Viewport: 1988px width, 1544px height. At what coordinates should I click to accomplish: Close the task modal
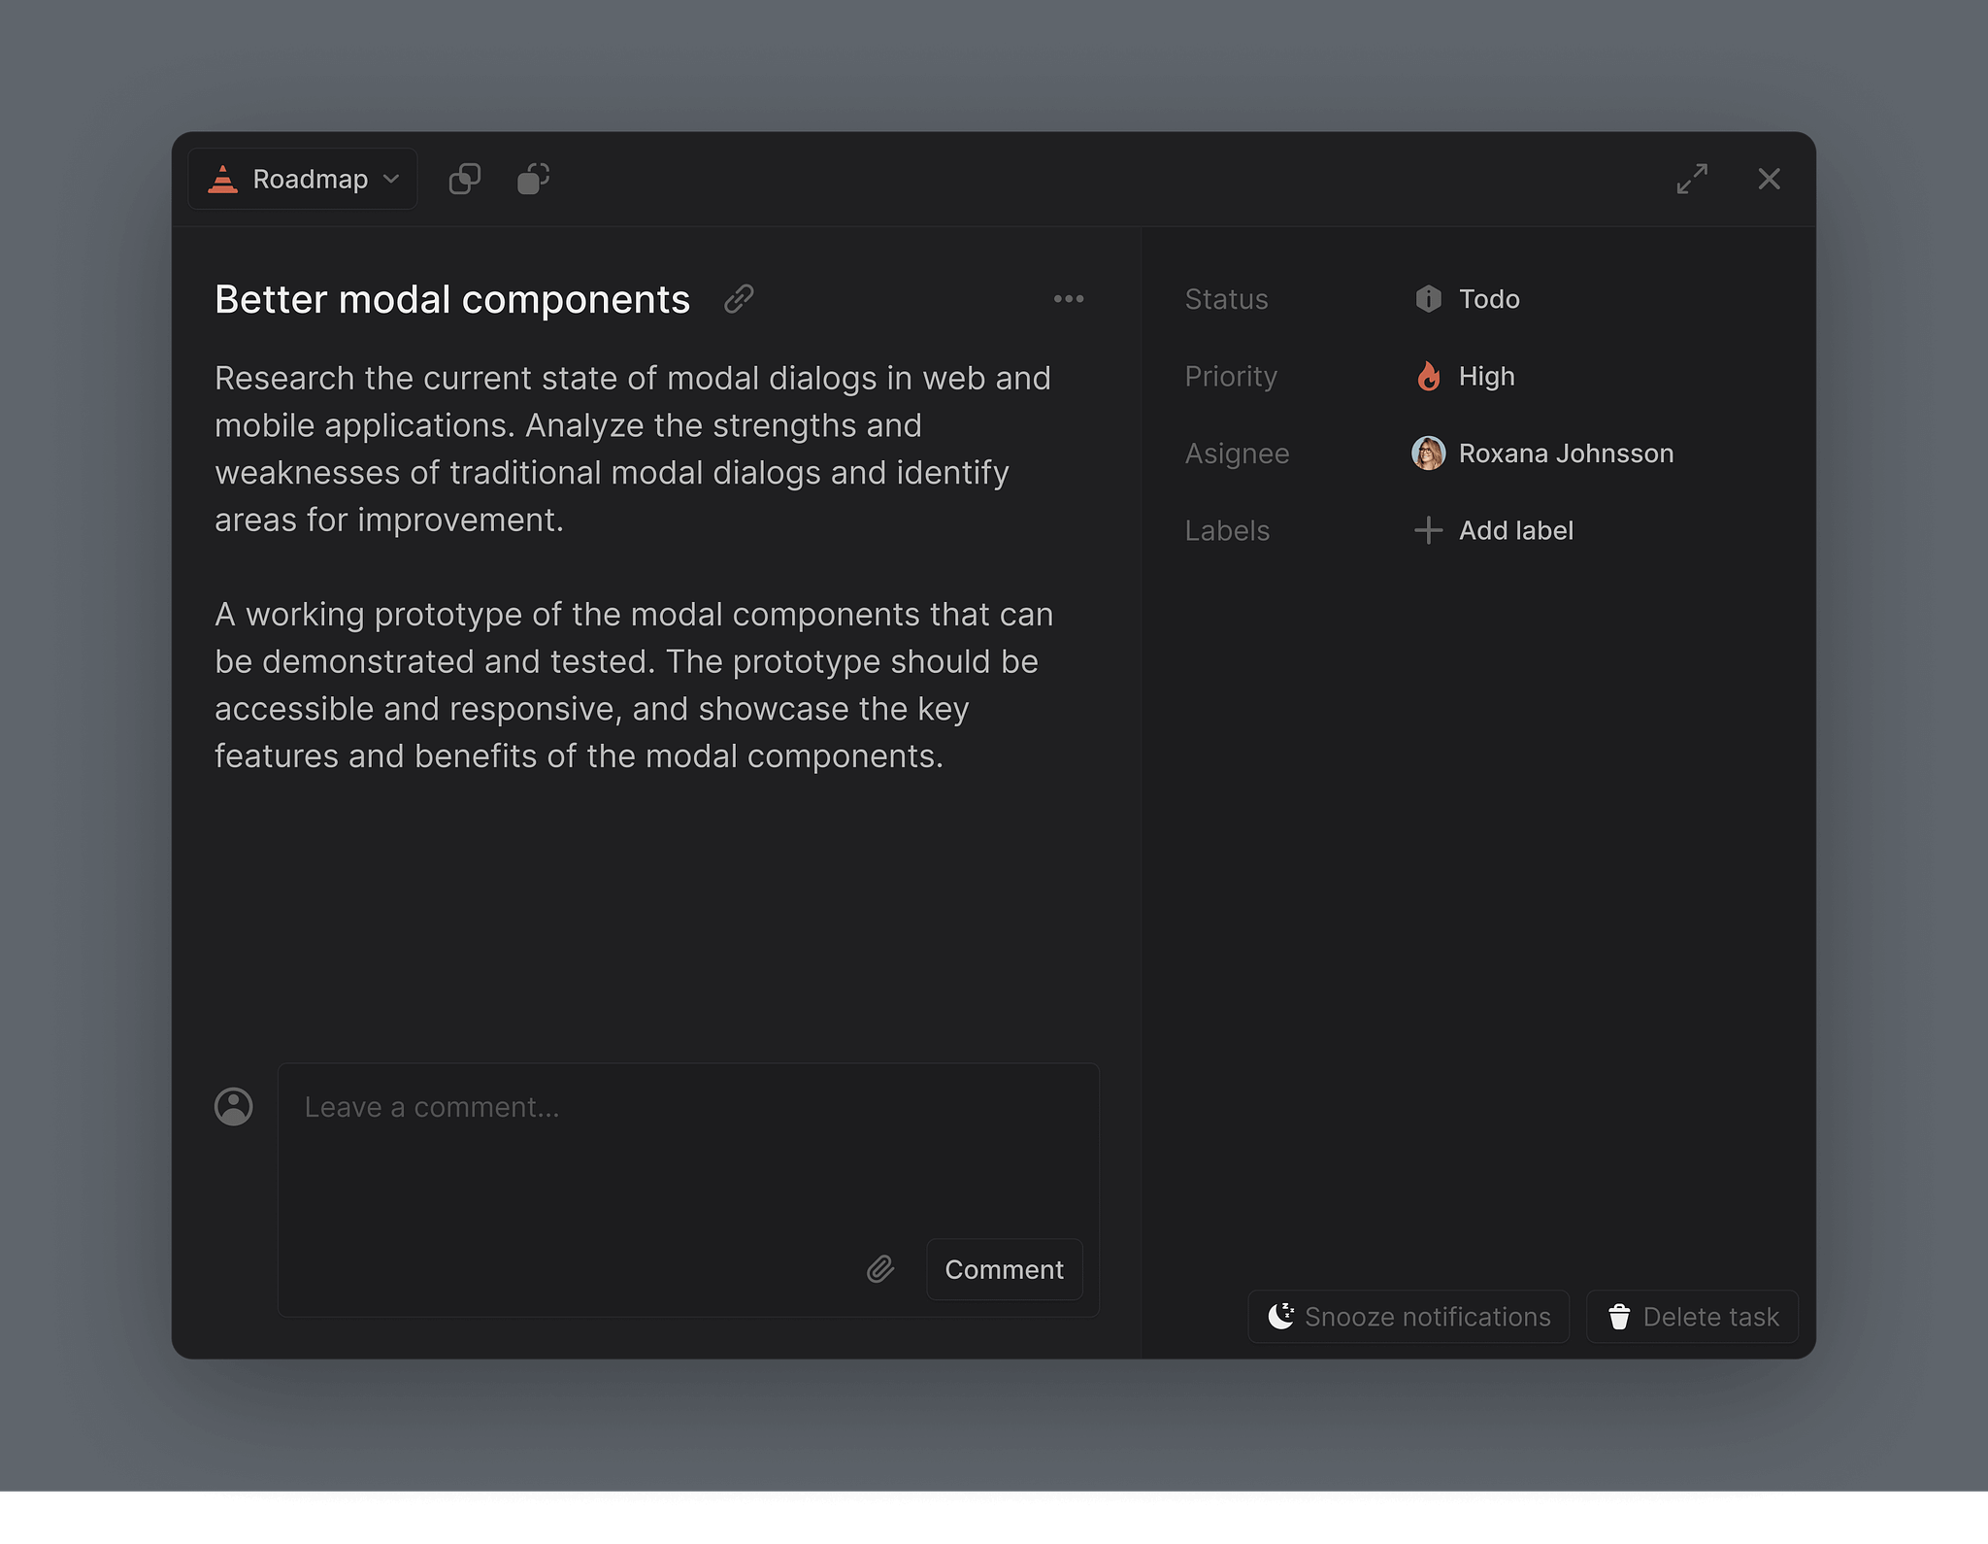coord(1769,179)
